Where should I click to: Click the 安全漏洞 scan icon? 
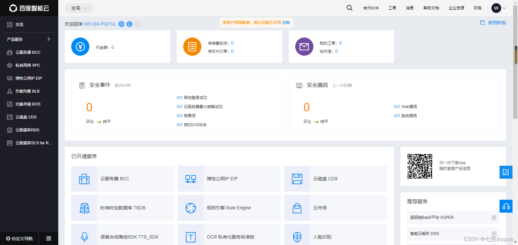tap(299, 85)
